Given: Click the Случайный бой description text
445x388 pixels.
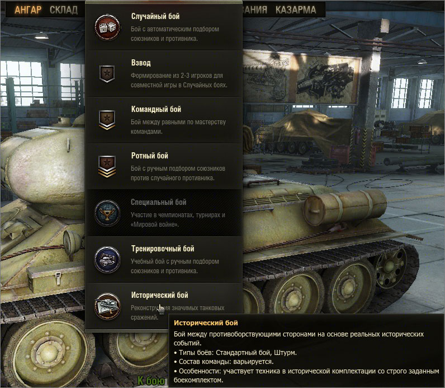Looking at the screenshot, I should tap(175, 34).
